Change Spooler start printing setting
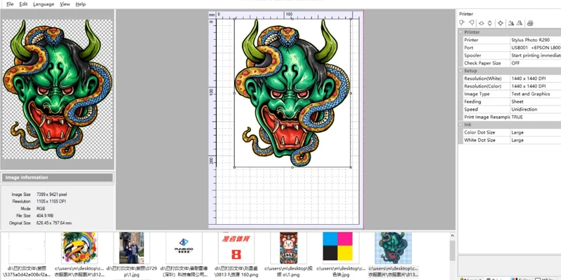 (536, 55)
